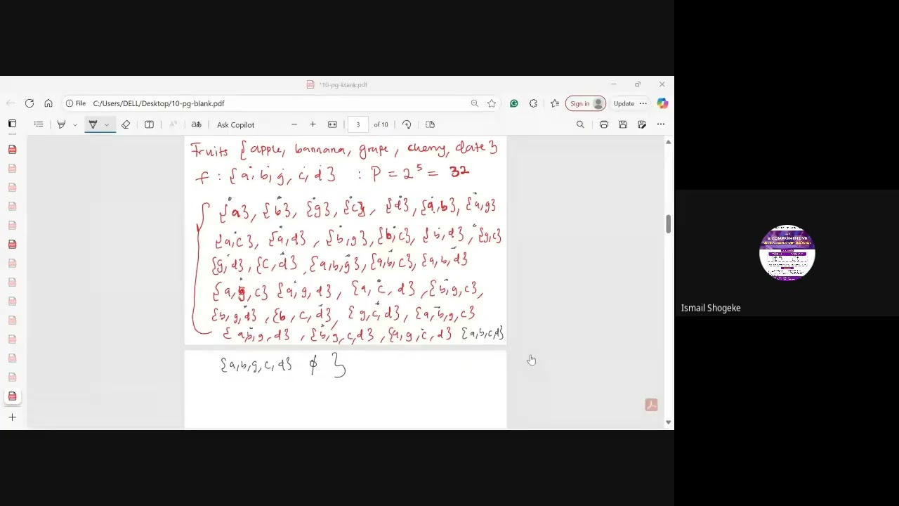
Task: Click the Ask Copilot button
Action: 235,124
